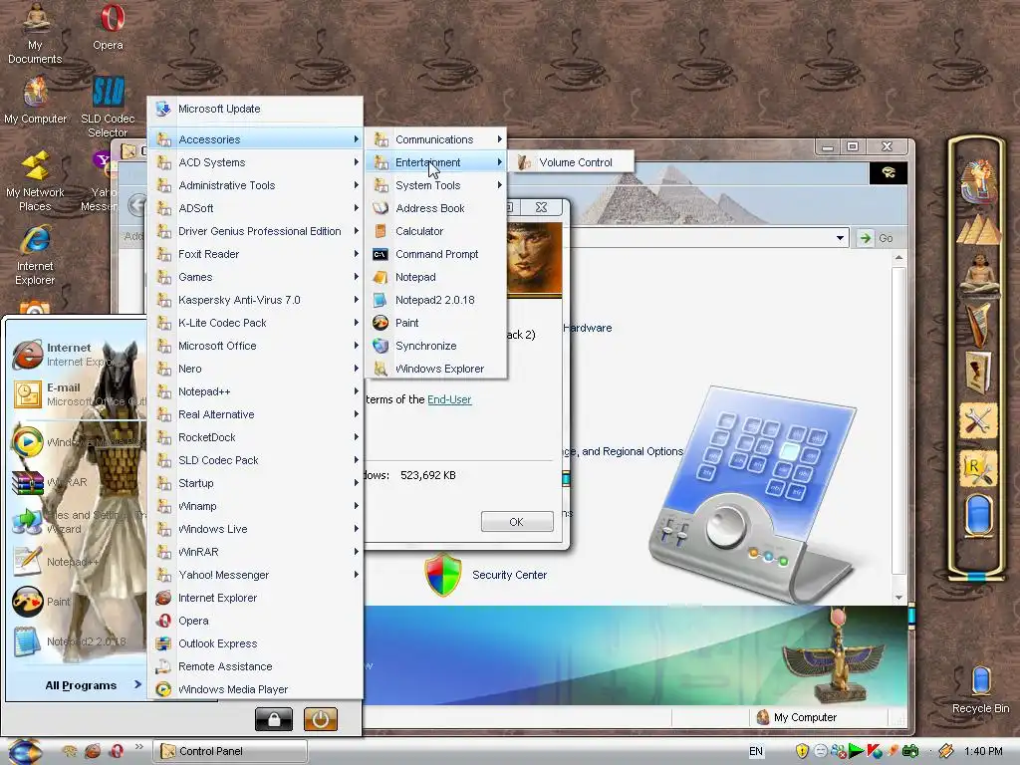Expand the Communications submenu
Screen dimensions: 1020x765
(x=436, y=139)
